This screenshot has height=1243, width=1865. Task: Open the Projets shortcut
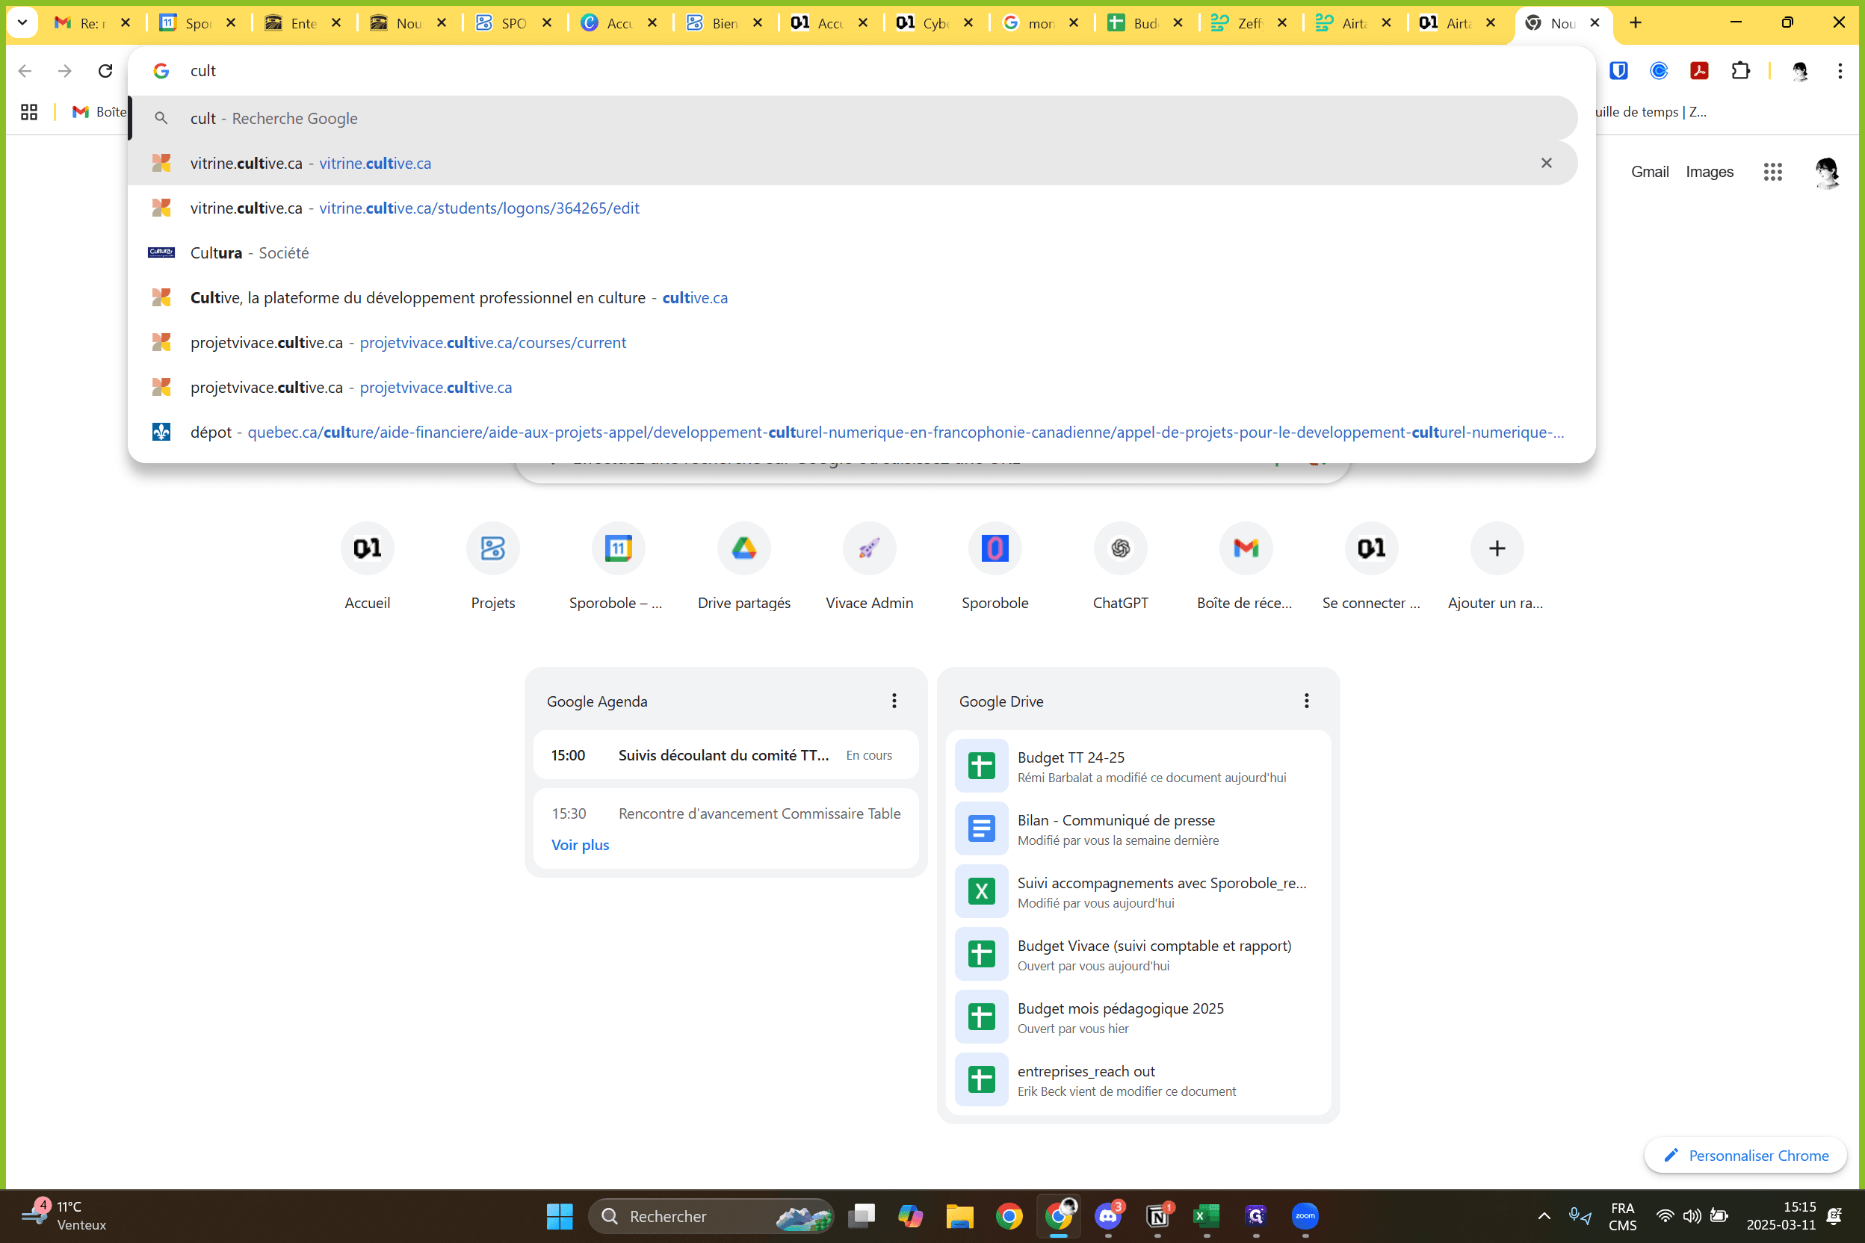[492, 566]
